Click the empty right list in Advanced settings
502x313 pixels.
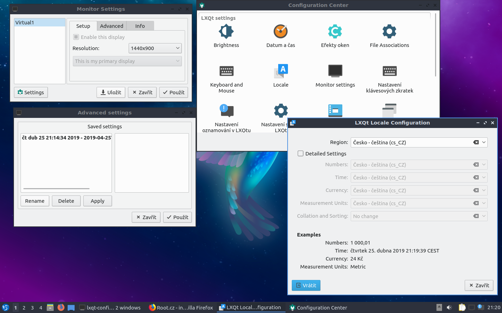coord(152,163)
